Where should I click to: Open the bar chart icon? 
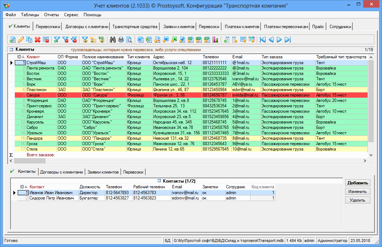tap(215, 40)
